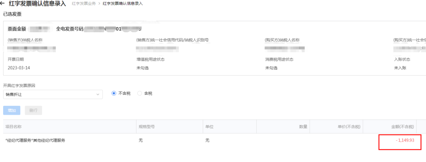Click the 开票日期 label
Image resolution: width=426 pixels, height=162 pixels.
(x=16, y=59)
